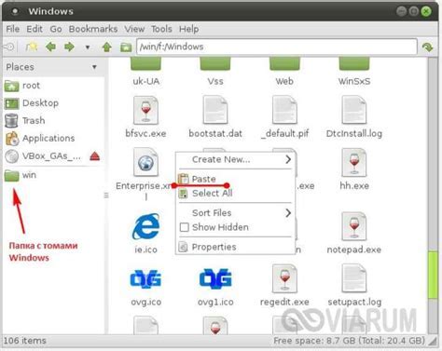442x351 pixels.
Task: Click the reload/go icon beside the path bar
Action: (x=428, y=47)
